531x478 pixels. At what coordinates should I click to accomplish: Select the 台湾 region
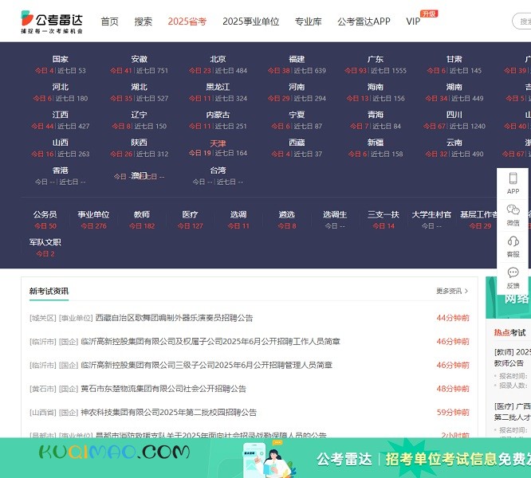pos(218,170)
